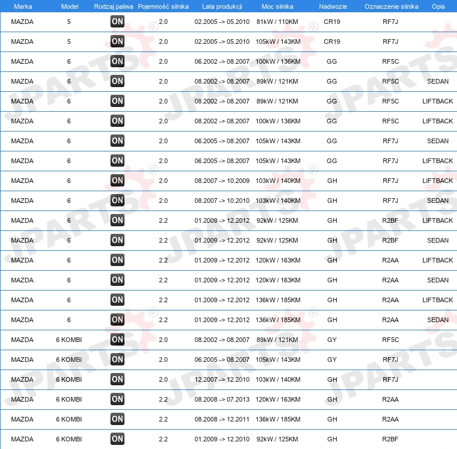The height and width of the screenshot is (449, 457).
Task: Select the date cell 08.2008 -> 07.2013
Action: (x=222, y=399)
